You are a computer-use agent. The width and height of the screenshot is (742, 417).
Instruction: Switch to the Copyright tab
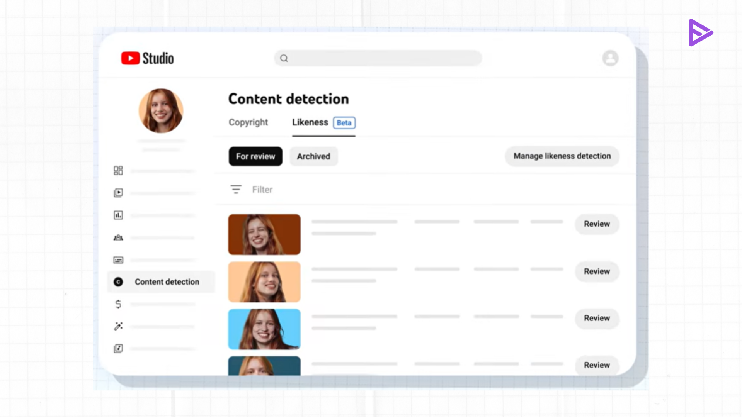click(x=248, y=122)
